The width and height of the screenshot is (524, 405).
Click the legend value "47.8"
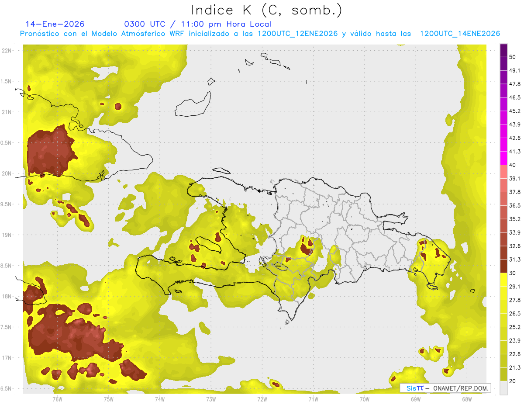click(515, 84)
